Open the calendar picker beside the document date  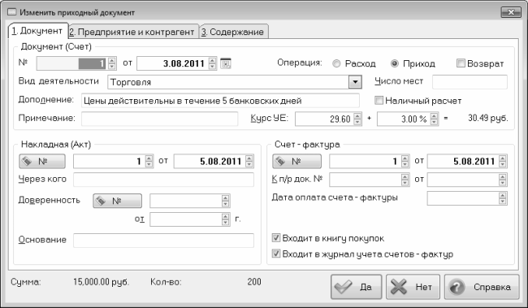tap(226, 63)
